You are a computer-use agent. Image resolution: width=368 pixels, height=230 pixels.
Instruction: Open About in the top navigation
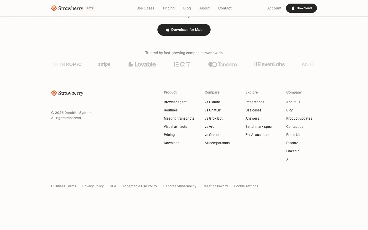[204, 8]
